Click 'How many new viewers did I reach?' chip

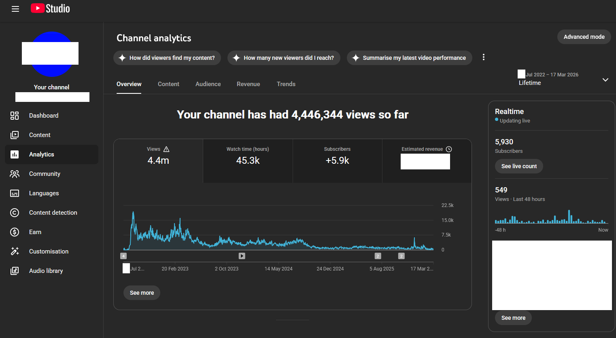click(x=284, y=58)
